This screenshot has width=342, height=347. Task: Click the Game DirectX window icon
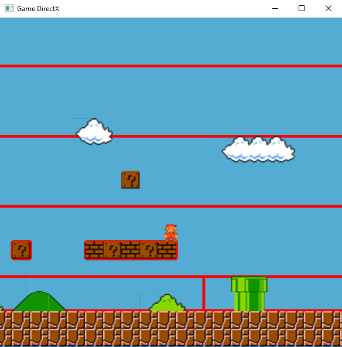(9, 8)
